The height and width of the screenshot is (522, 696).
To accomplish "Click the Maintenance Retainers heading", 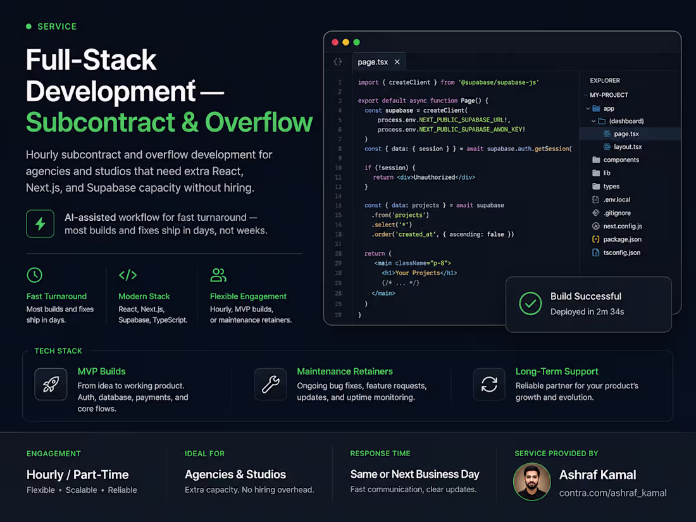I will tap(345, 371).
